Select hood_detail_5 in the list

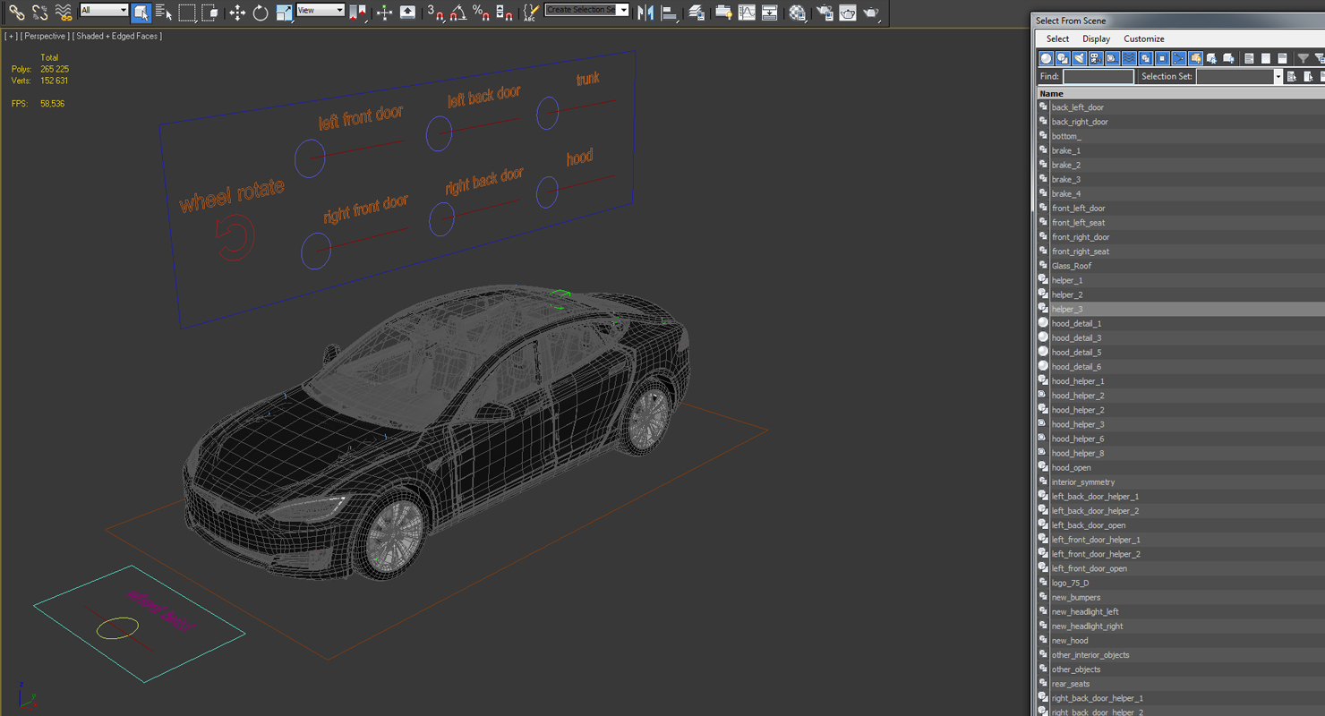click(x=1181, y=353)
